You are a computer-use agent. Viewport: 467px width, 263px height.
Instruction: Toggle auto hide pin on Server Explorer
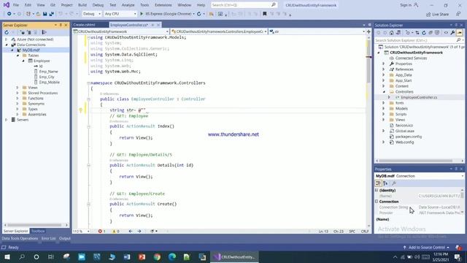61,25
